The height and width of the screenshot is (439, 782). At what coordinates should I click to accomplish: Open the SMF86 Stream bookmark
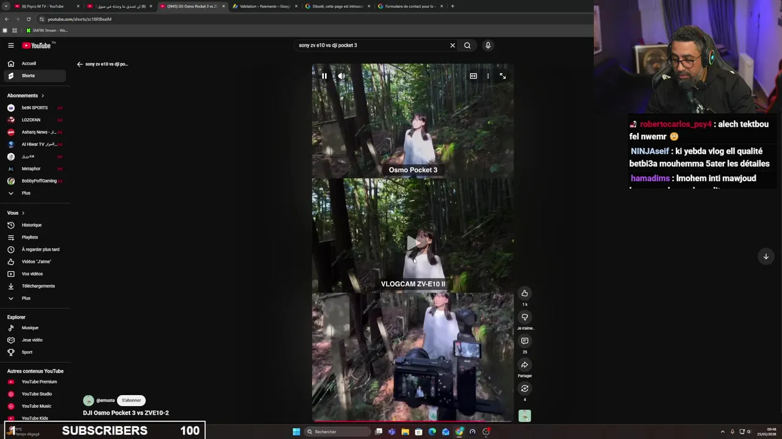point(48,30)
